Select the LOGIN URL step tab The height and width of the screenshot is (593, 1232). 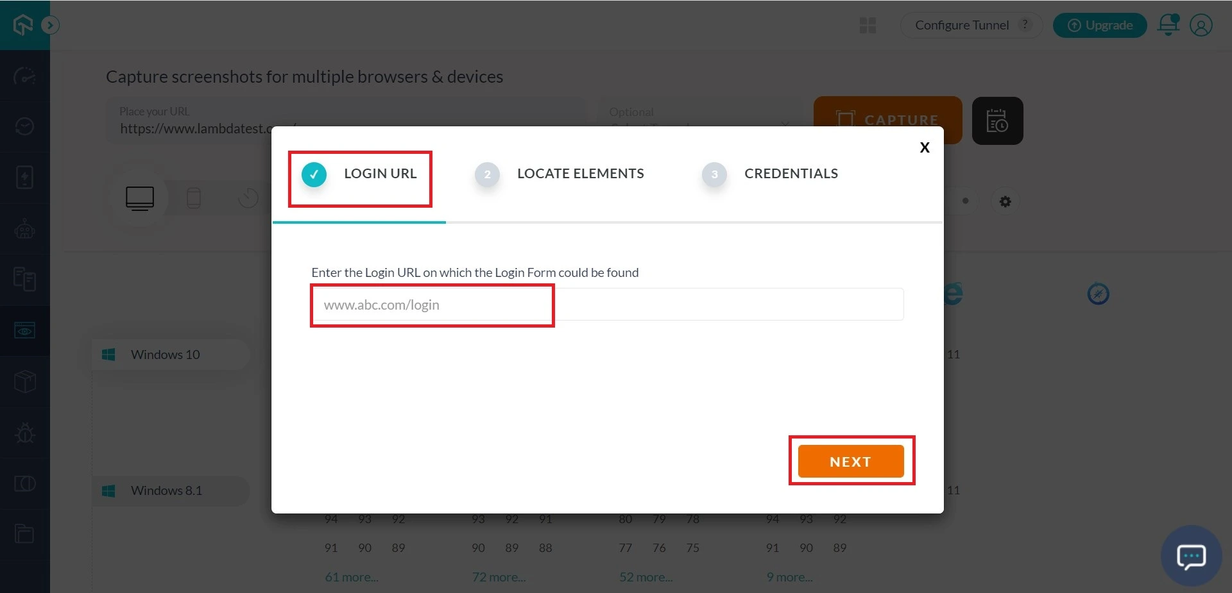point(360,174)
